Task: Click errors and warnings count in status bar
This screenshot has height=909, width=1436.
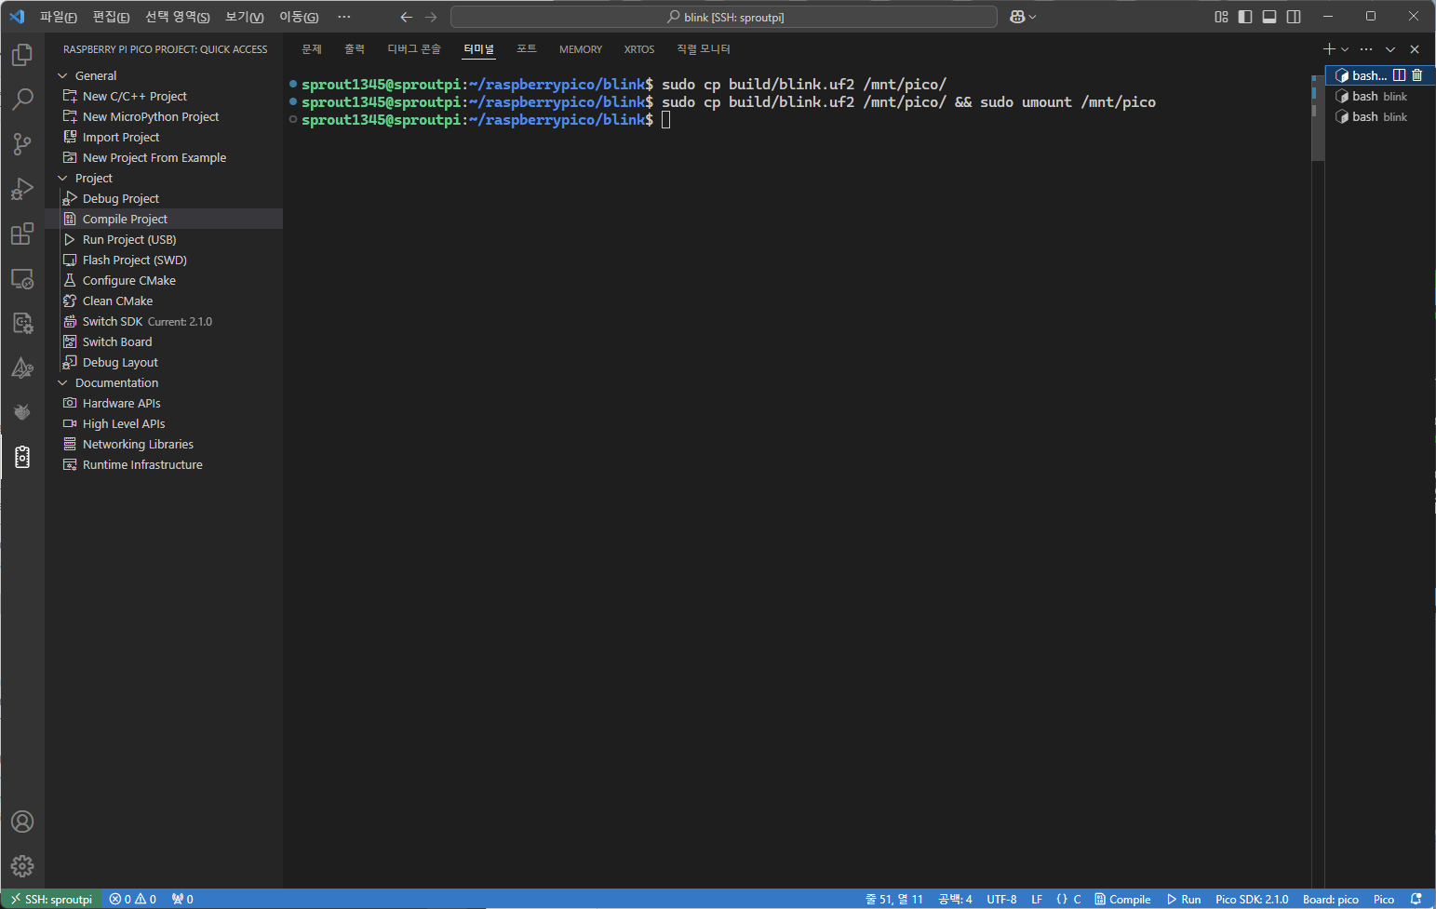Action: coord(132,899)
